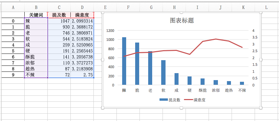Select cell containing 软 keyword
Screen dimensions: 279x121
(36, 39)
